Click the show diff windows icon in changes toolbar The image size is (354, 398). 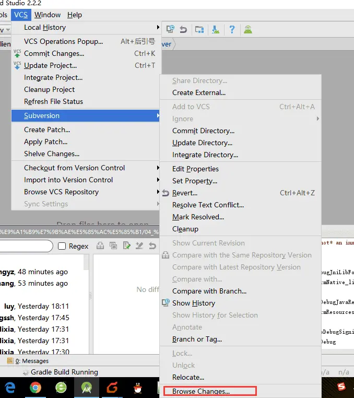click(113, 245)
